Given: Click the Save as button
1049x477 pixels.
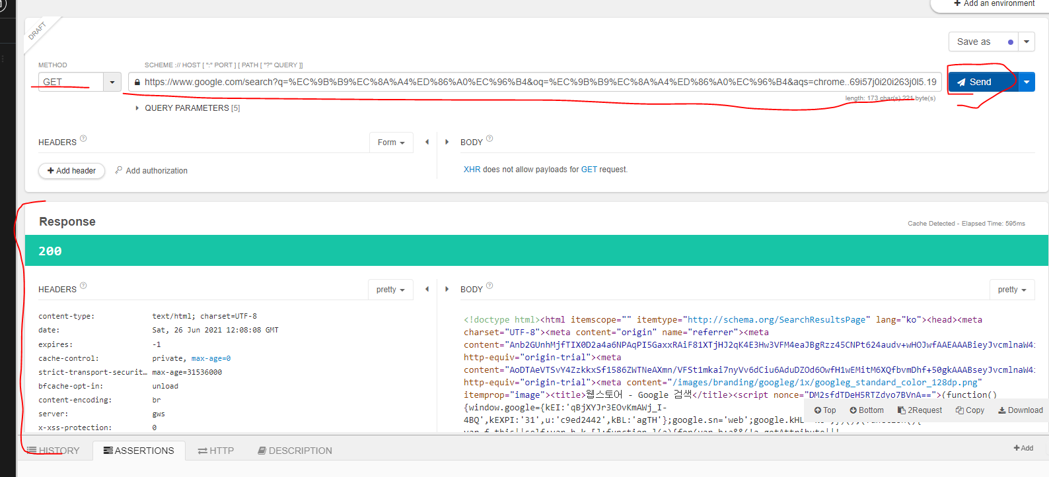Looking at the screenshot, I should pos(984,42).
